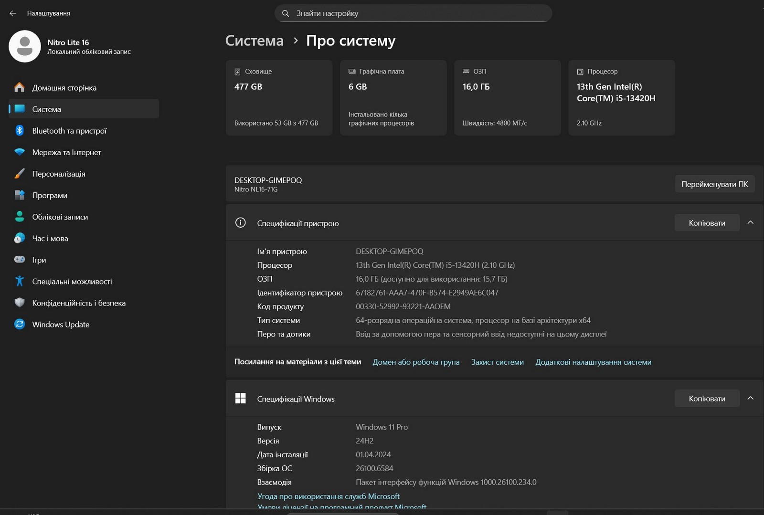Click the Знайти настройку search field
The height and width of the screenshot is (515, 764).
(x=413, y=13)
